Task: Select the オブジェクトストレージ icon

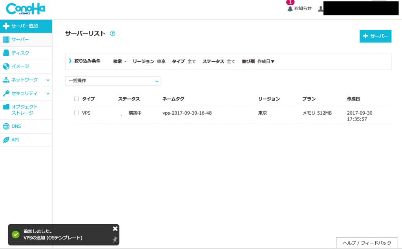Action: (x=6, y=107)
